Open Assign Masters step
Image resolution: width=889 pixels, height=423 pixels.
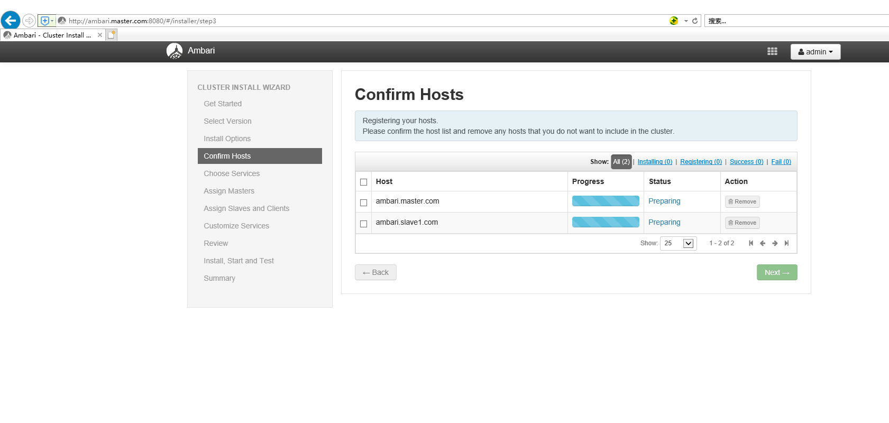(229, 191)
